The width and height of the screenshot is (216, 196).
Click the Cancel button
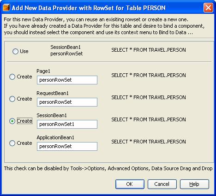(162, 184)
